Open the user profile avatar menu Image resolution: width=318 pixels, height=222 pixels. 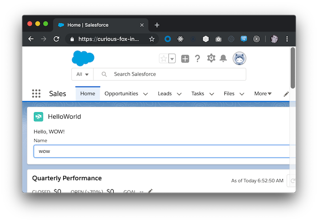[239, 59]
